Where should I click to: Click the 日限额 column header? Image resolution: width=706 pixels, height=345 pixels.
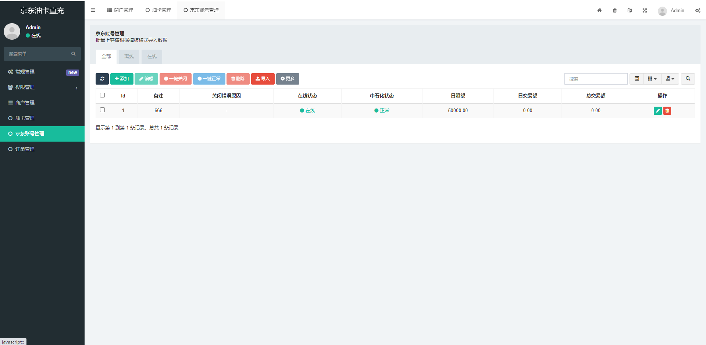click(458, 96)
